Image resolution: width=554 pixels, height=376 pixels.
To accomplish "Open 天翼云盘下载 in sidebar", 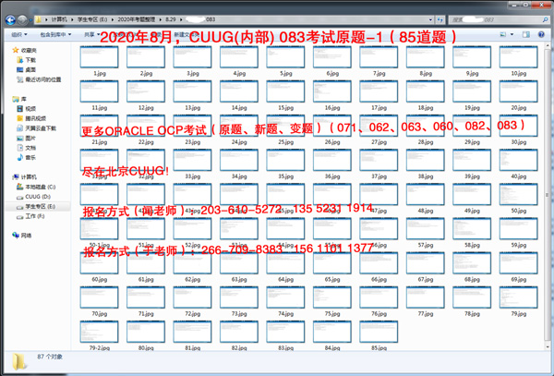I will [36, 128].
